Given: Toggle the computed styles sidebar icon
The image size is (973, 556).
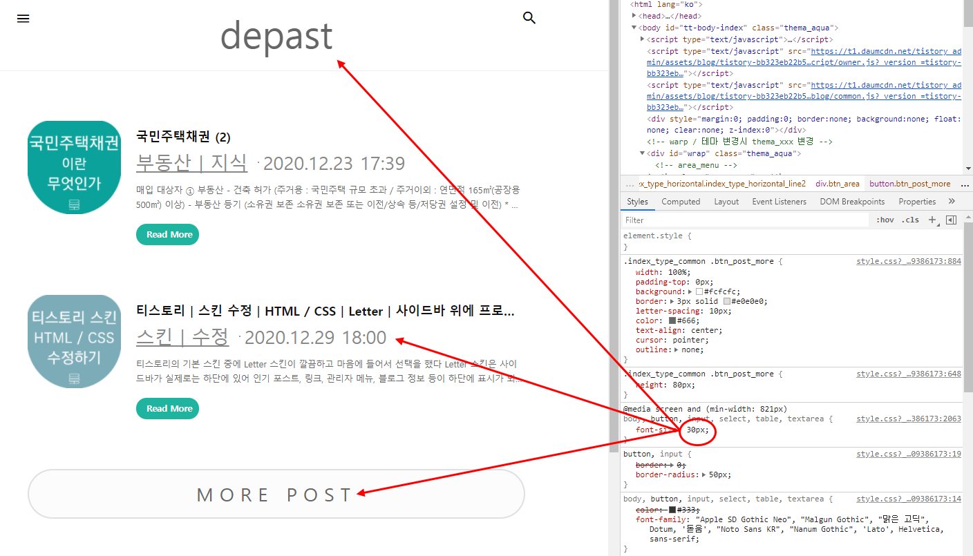Looking at the screenshot, I should tap(951, 220).
